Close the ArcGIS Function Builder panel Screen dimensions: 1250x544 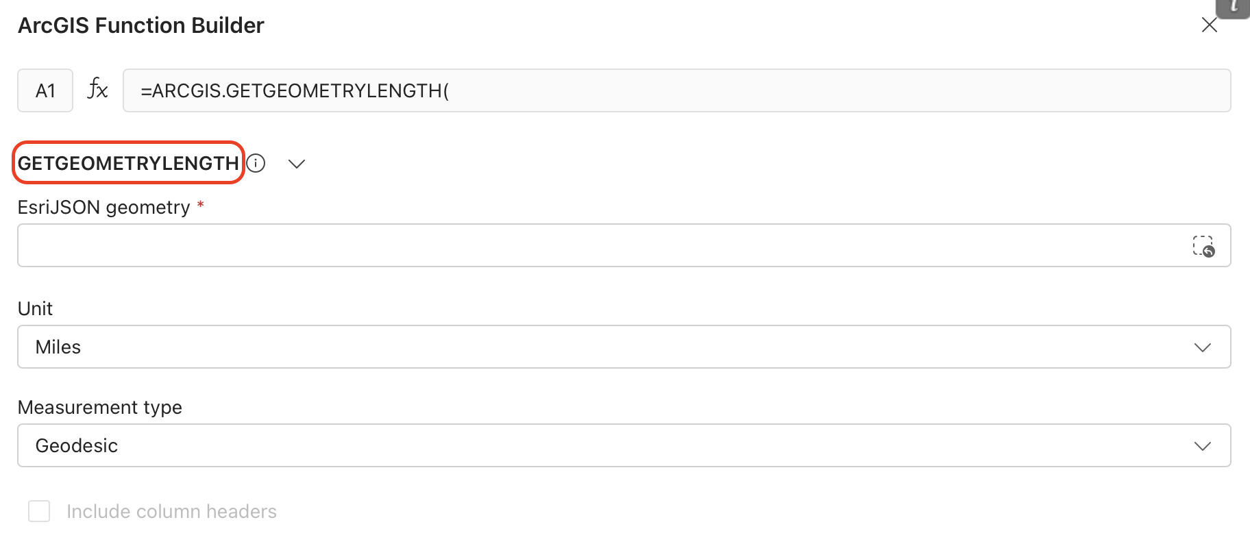(x=1210, y=25)
